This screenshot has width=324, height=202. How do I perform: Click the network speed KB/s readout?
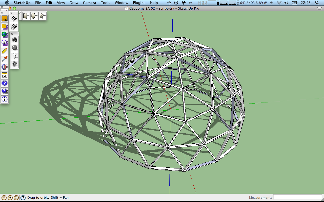[202, 3]
